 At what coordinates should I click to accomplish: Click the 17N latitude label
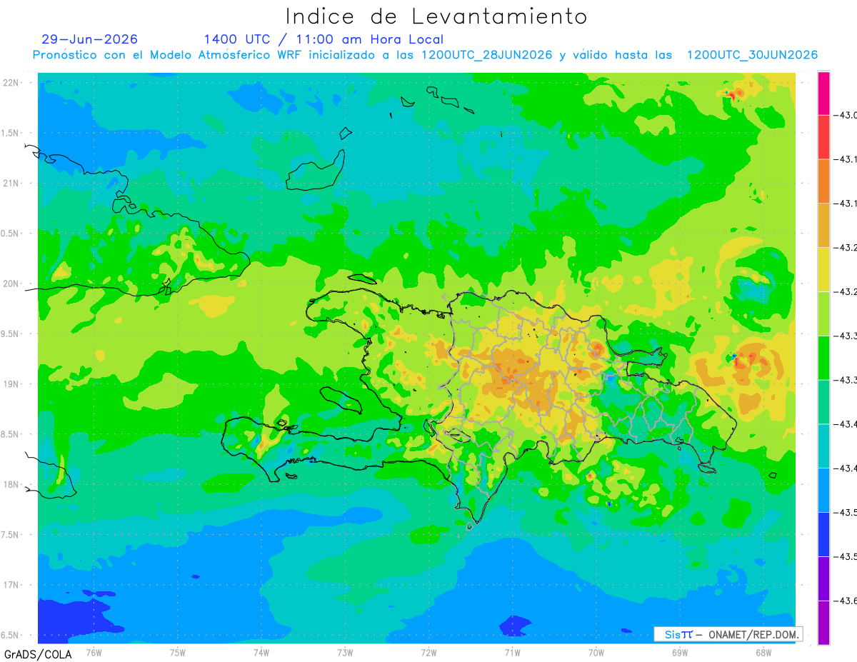[12, 585]
